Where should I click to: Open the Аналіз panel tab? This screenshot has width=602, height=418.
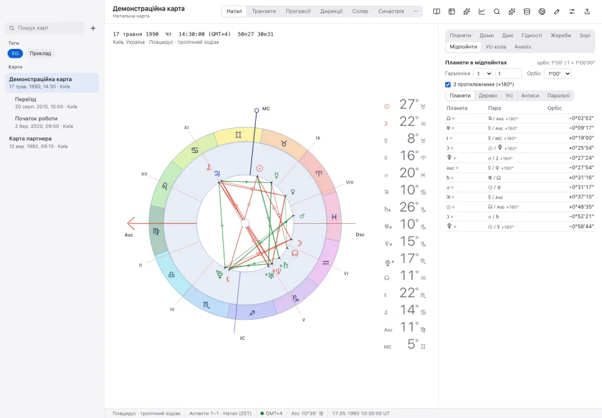pos(522,46)
